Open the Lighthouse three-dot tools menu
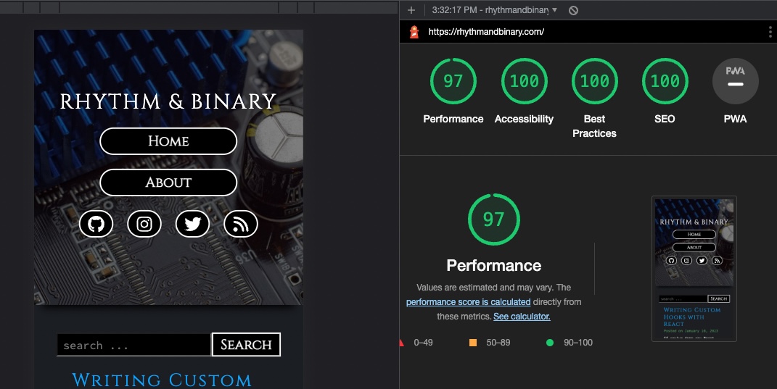777x389 pixels. click(770, 32)
